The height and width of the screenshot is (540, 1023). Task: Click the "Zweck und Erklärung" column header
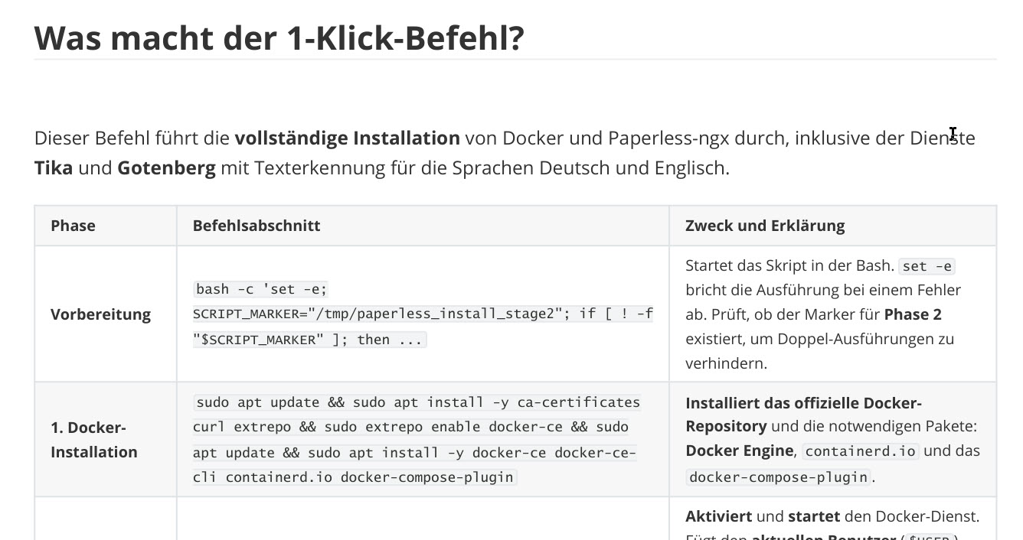765,226
